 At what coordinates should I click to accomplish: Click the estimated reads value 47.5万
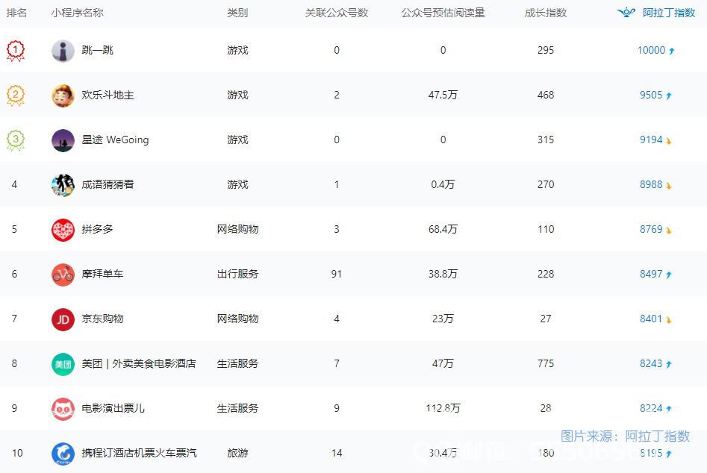443,95
